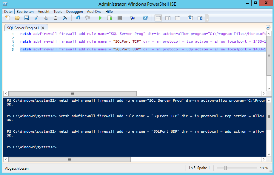Screen dimensions: 274x175
Task: Click the zoom slider handle in status bar
Action: click(225, 168)
